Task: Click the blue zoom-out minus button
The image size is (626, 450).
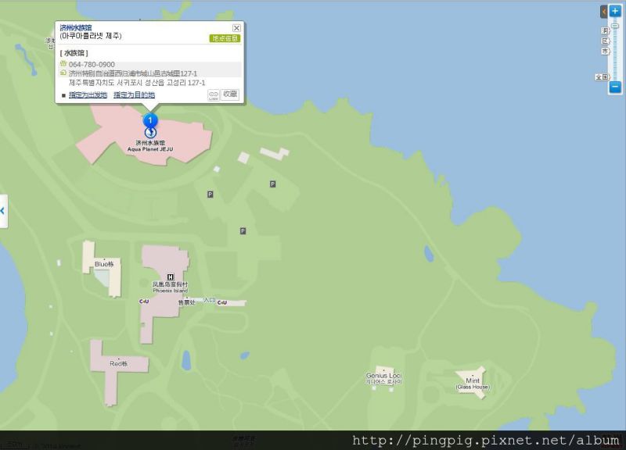Action: [x=615, y=87]
